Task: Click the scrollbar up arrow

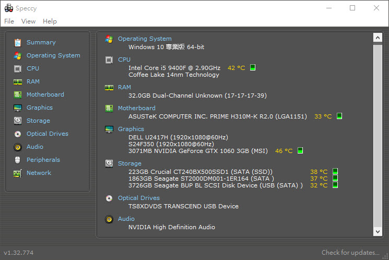Action: tap(378, 38)
